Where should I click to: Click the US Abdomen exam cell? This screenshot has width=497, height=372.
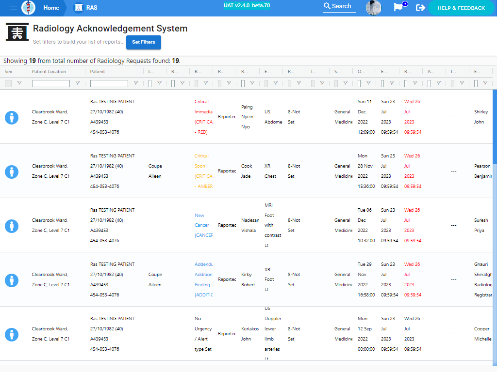pyautogui.click(x=273, y=117)
